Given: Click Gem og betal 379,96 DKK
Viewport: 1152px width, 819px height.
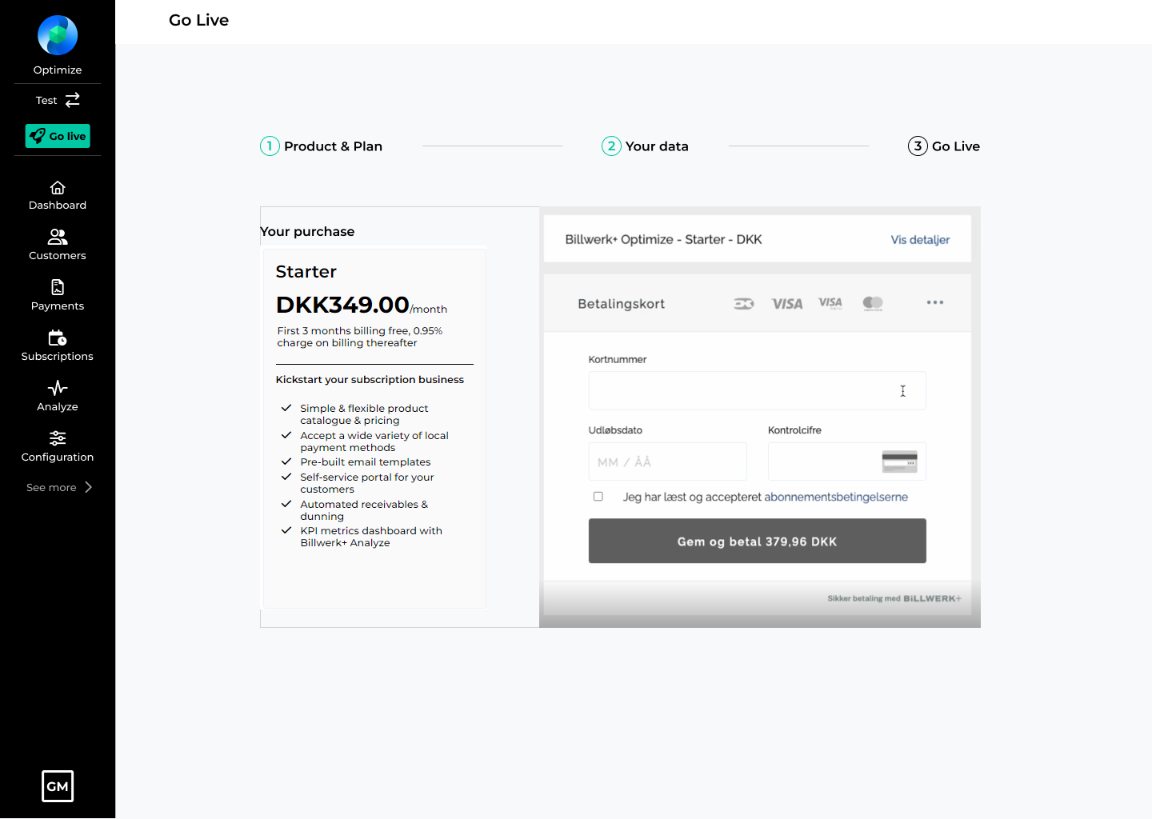Looking at the screenshot, I should [x=758, y=541].
